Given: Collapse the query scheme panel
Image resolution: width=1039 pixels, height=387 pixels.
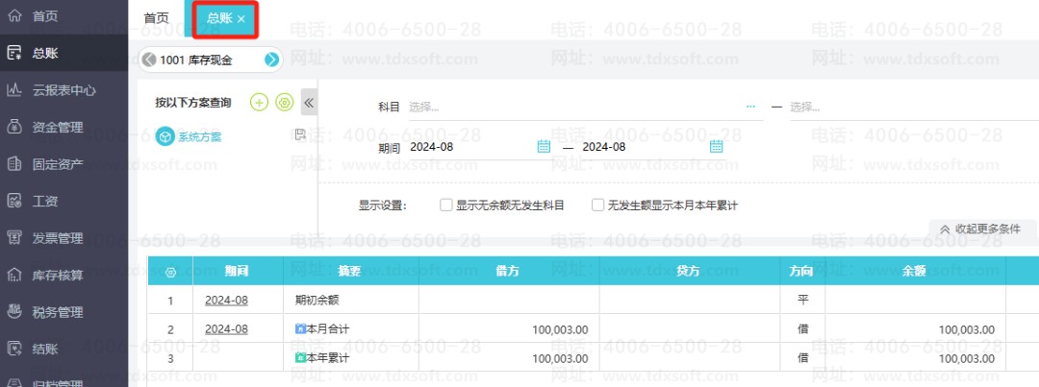Looking at the screenshot, I should pos(309,103).
